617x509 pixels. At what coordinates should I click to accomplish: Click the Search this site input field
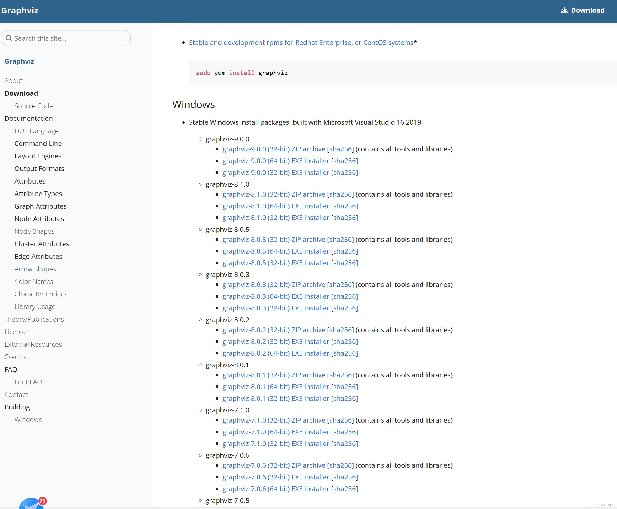(65, 38)
